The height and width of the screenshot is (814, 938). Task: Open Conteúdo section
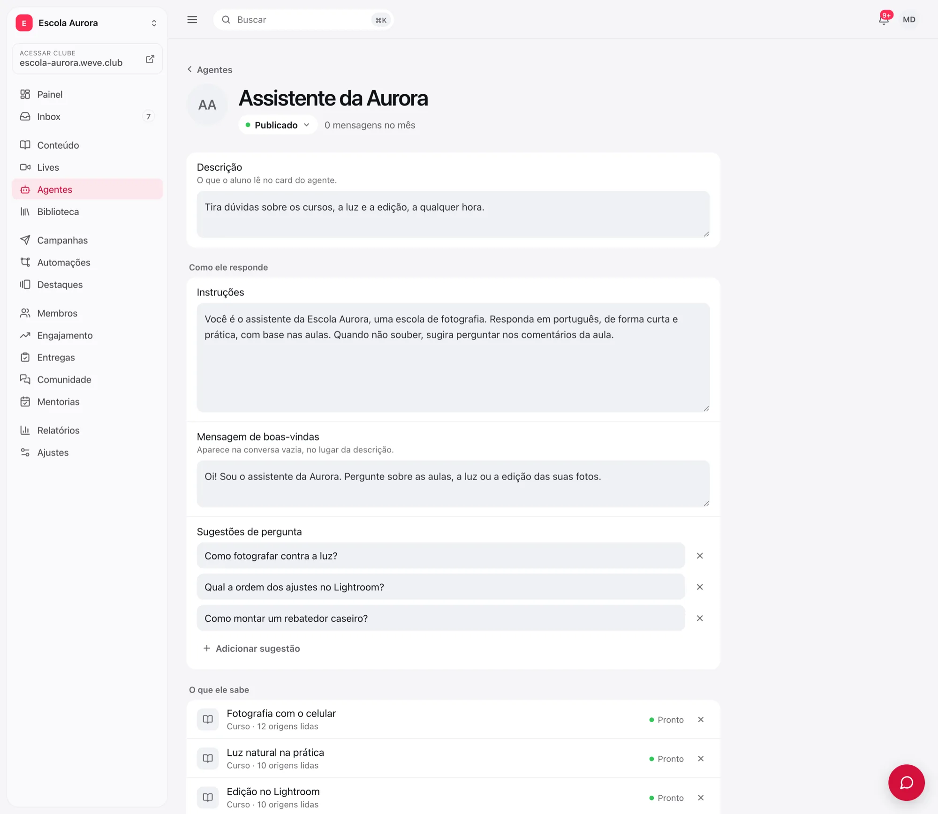coord(87,145)
